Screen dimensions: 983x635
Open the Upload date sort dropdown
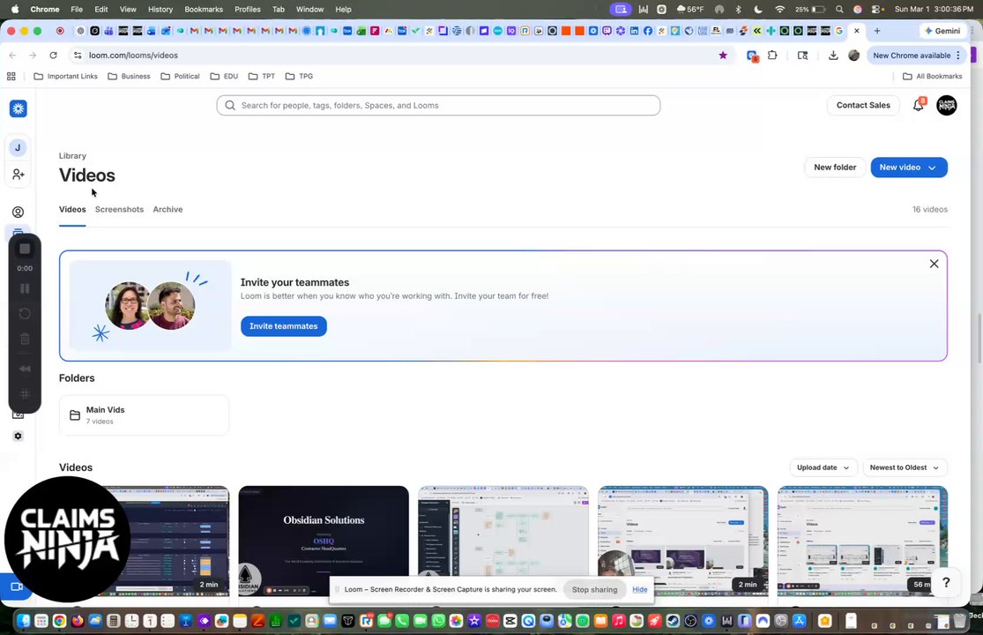coord(823,467)
